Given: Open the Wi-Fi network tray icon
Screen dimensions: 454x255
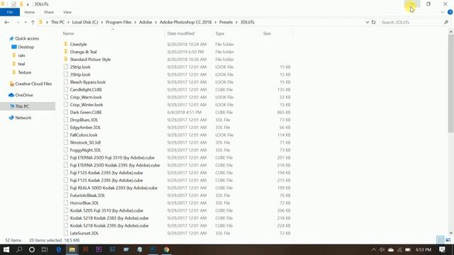Looking at the screenshot, I should (x=399, y=249).
